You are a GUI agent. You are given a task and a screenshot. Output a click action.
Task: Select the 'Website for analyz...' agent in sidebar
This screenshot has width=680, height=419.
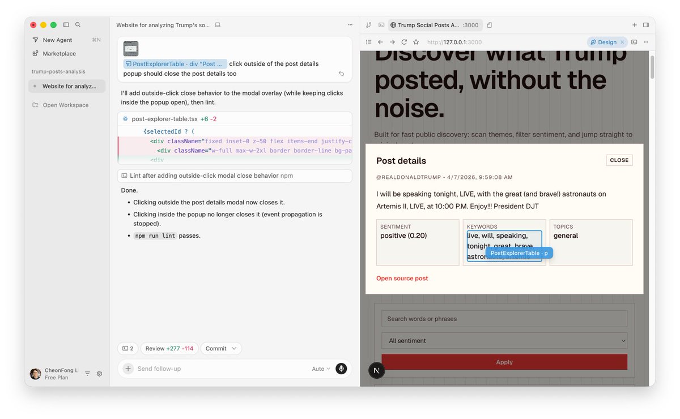(x=67, y=86)
